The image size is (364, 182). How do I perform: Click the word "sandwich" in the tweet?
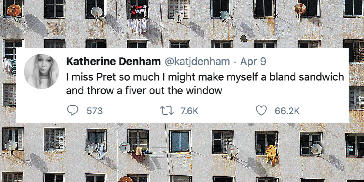321,77
